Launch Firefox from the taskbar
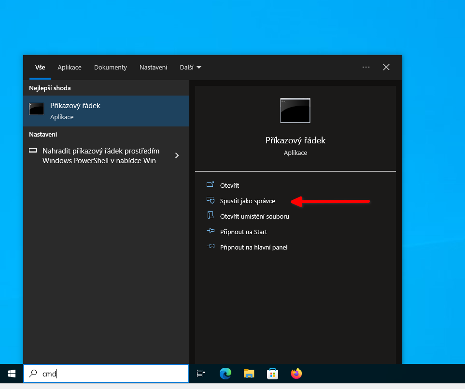The height and width of the screenshot is (389, 465). tap(296, 373)
